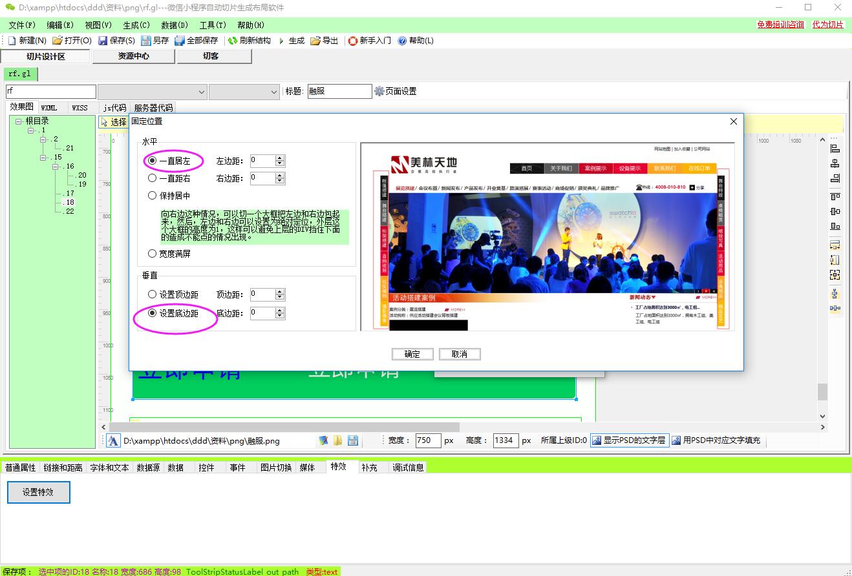Viewport: 852px width, 576px height.
Task: Open the first gray dropdown next to rf field
Action: pos(153,92)
